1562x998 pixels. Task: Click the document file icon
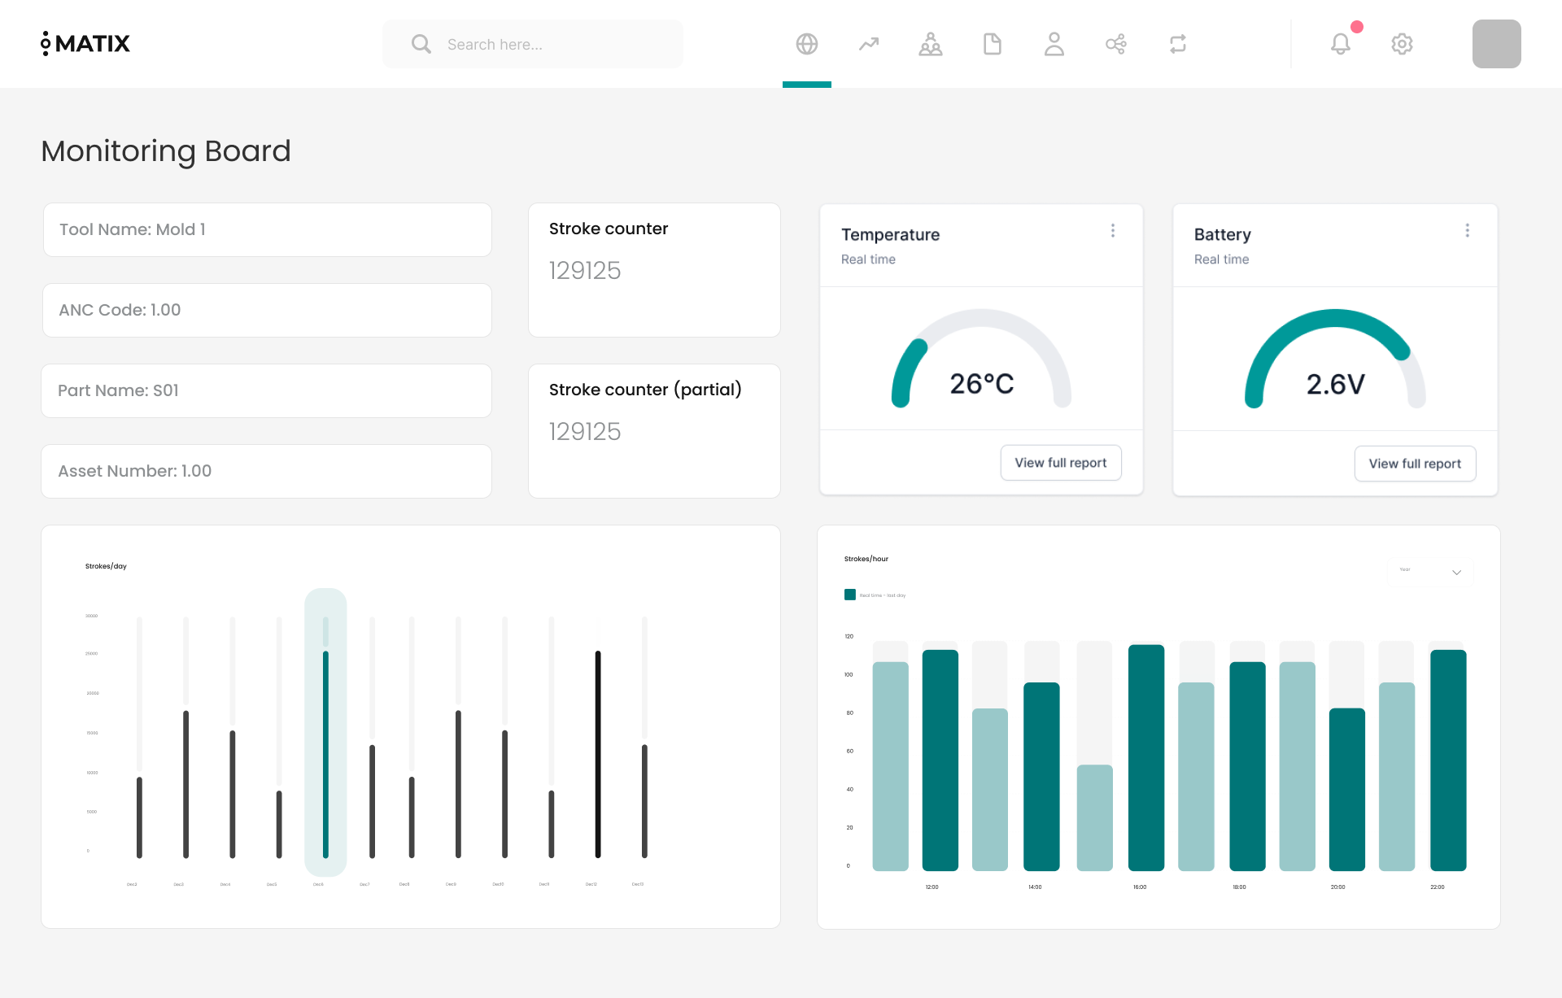pos(992,44)
